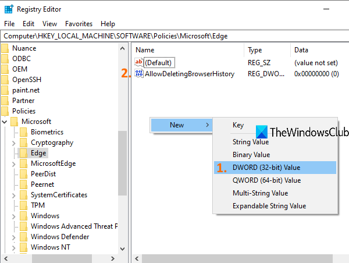Click the tree pane scroll down arrow
The image size is (349, 263).
coord(122,249)
